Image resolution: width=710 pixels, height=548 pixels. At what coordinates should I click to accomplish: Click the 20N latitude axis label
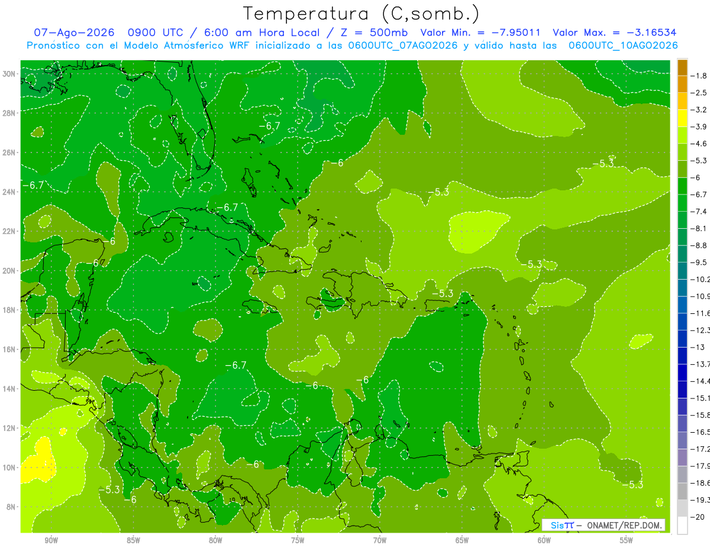click(x=9, y=271)
